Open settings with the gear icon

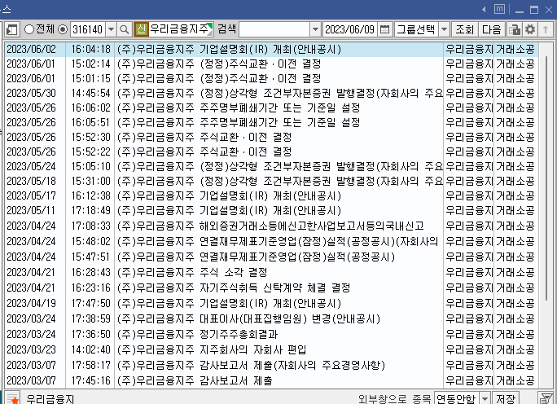(530, 29)
